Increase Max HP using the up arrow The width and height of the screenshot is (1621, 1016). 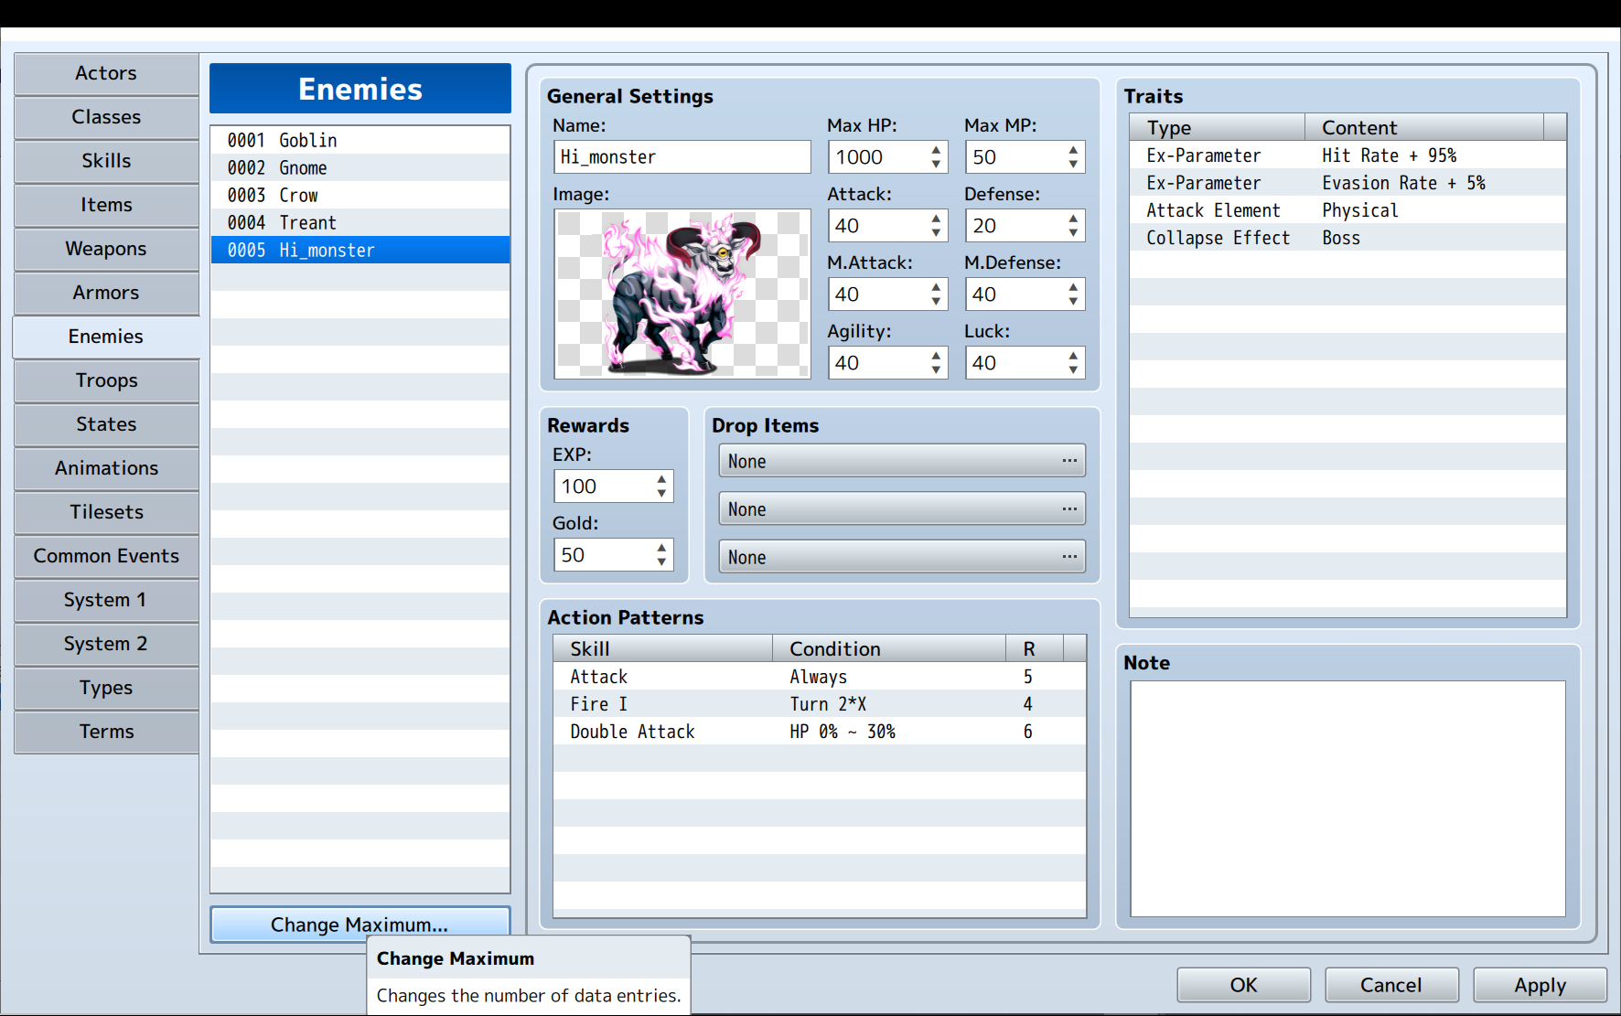[x=935, y=151]
